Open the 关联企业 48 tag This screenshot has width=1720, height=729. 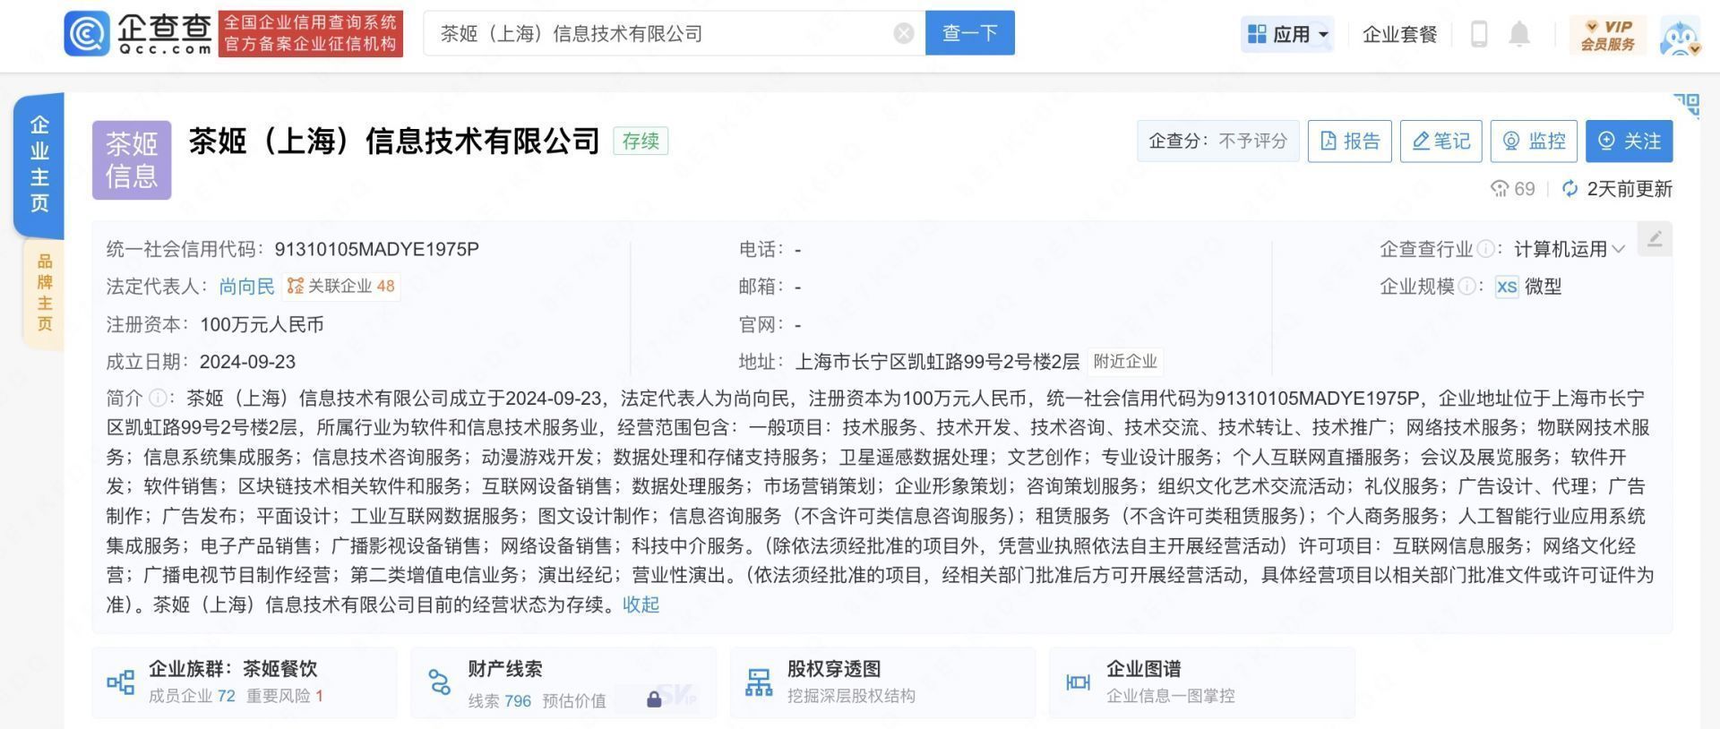pos(340,287)
